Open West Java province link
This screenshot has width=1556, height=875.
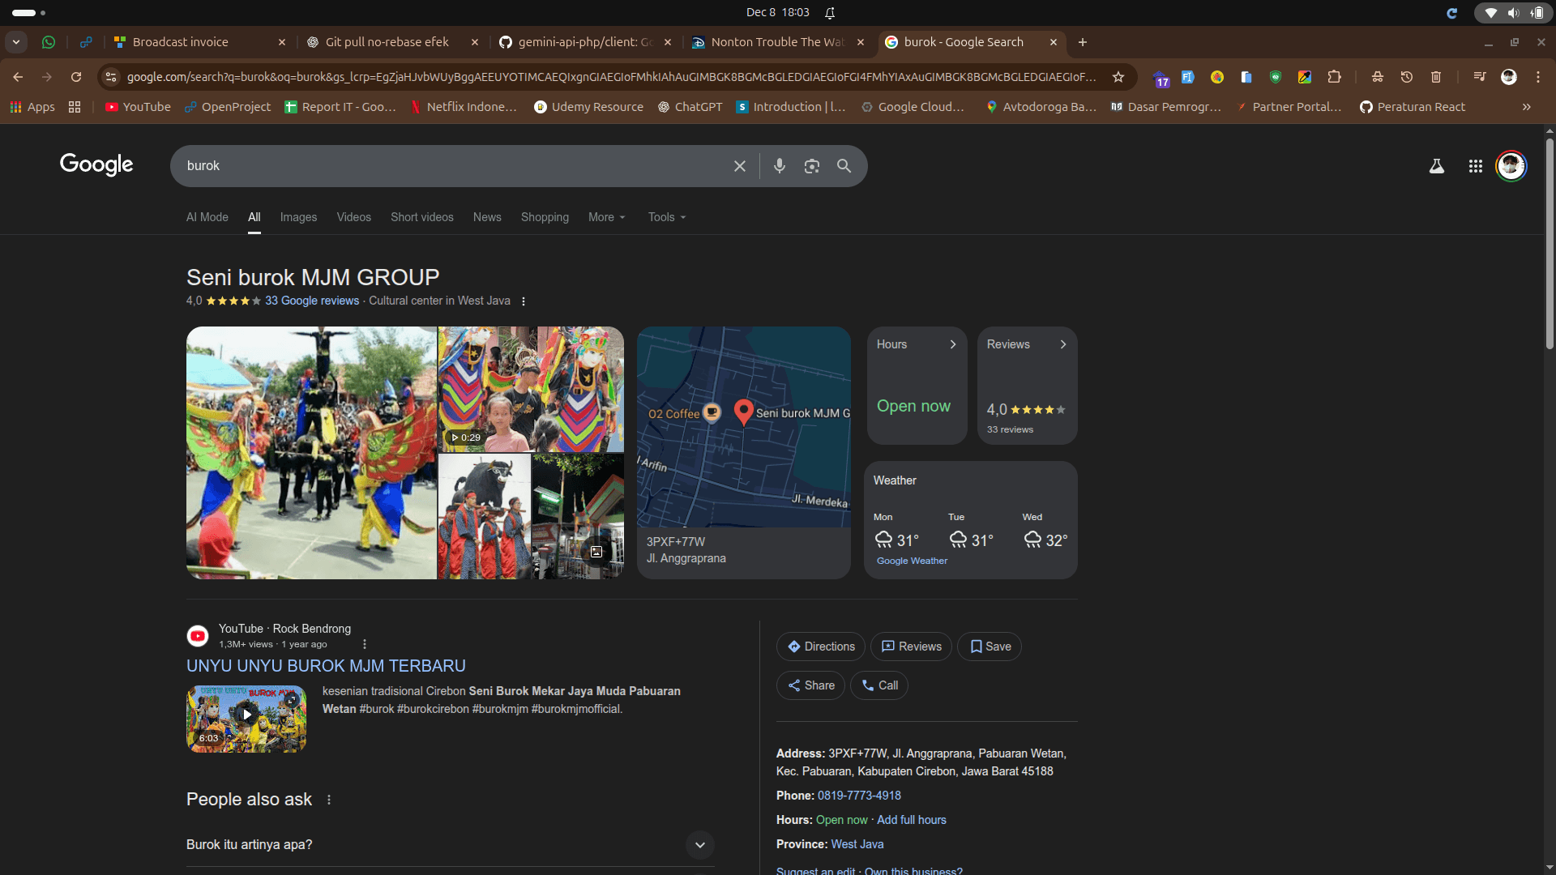857,844
